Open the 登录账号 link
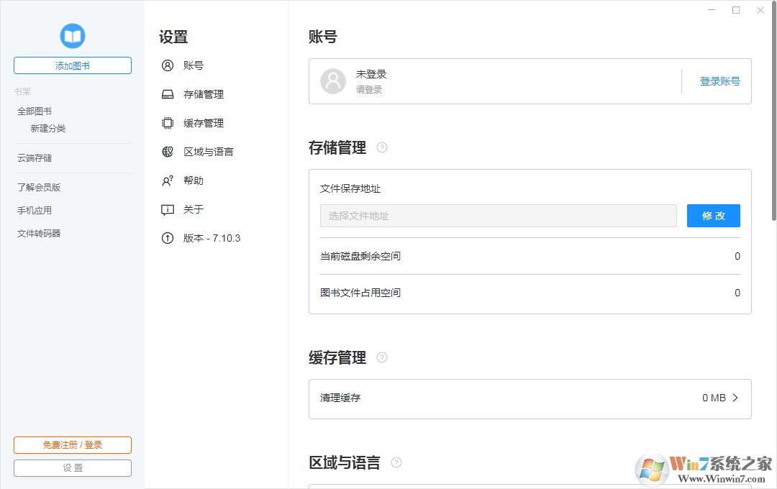 pyautogui.click(x=719, y=81)
